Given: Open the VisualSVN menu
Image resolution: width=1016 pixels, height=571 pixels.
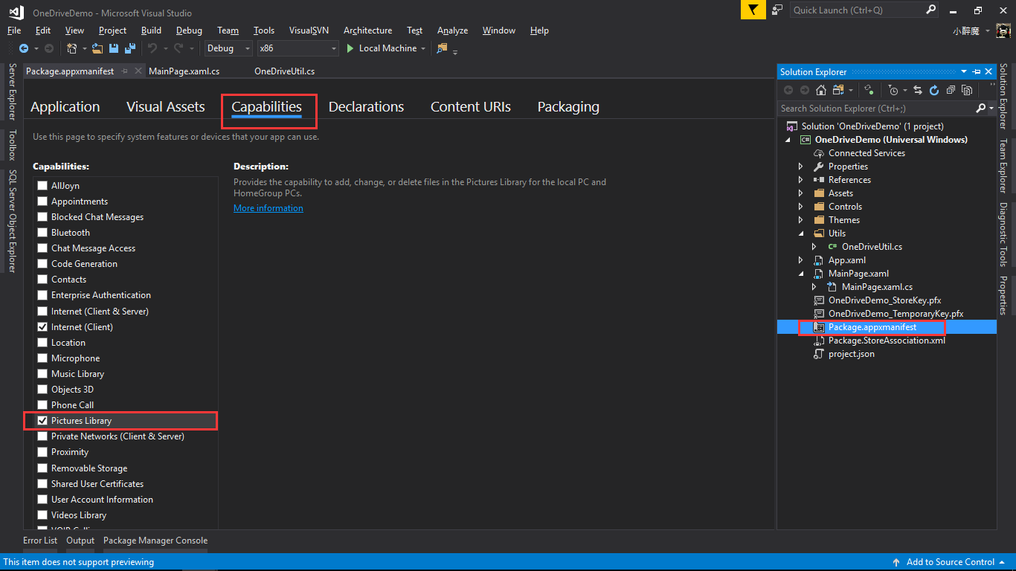Looking at the screenshot, I should click(x=310, y=30).
